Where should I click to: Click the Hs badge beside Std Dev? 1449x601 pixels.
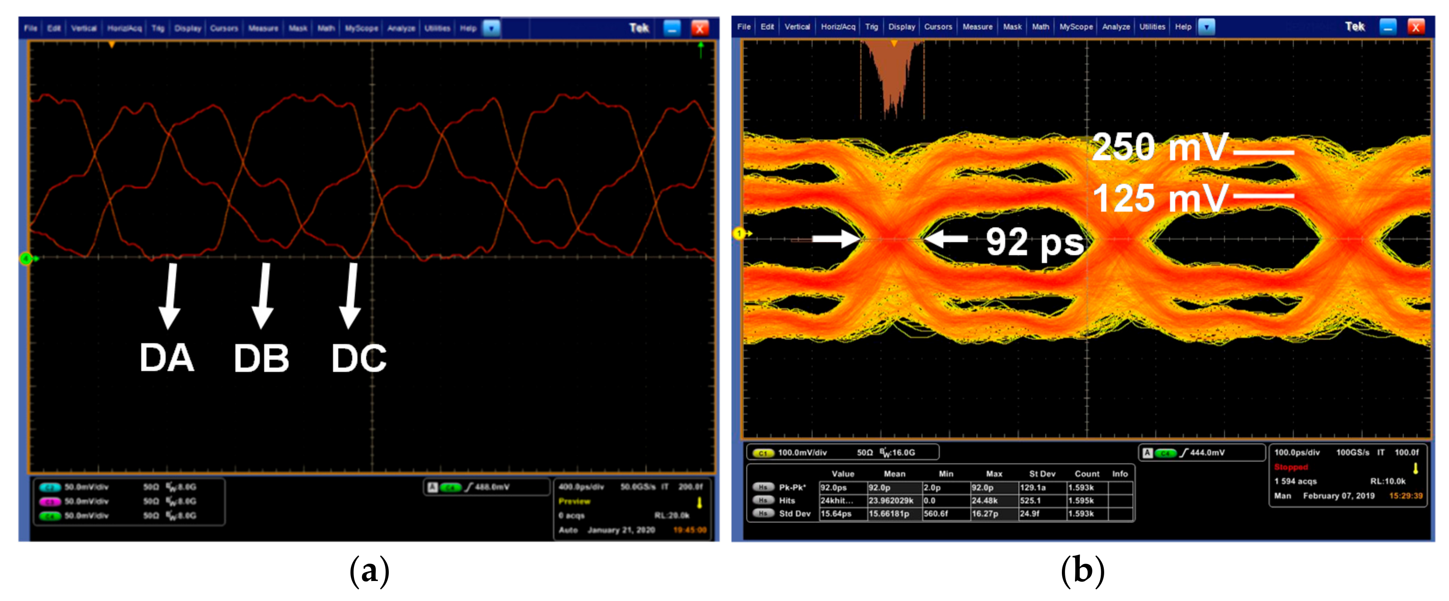pyautogui.click(x=763, y=513)
